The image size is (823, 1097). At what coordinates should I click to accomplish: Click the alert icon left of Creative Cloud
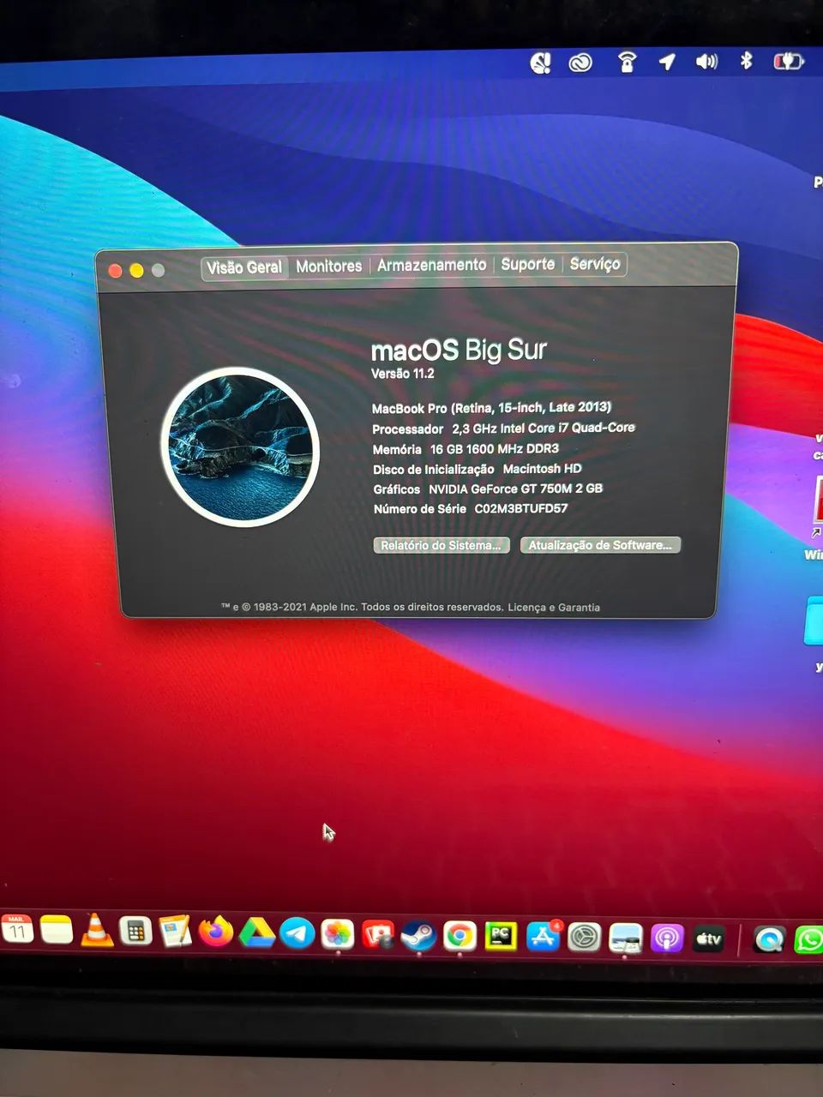[x=540, y=63]
